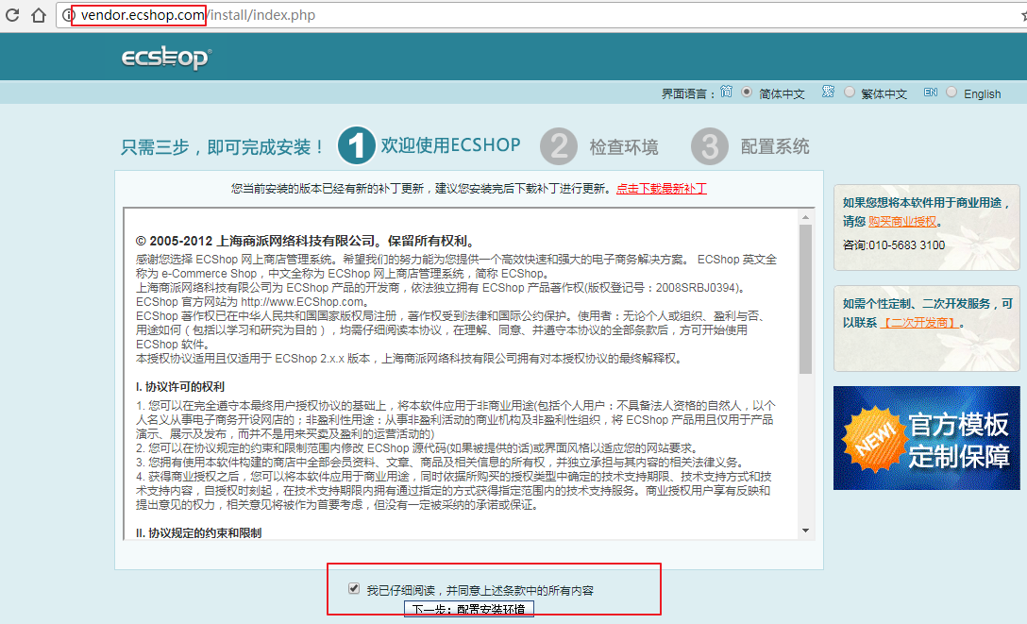Click the step 1 circle icon

[356, 146]
